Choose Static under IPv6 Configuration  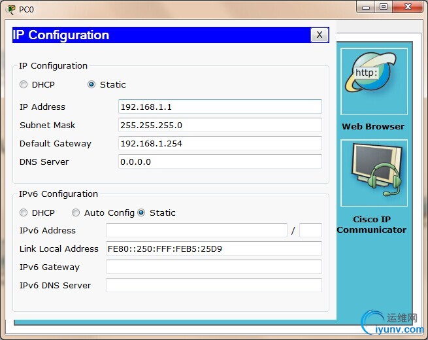pos(141,212)
